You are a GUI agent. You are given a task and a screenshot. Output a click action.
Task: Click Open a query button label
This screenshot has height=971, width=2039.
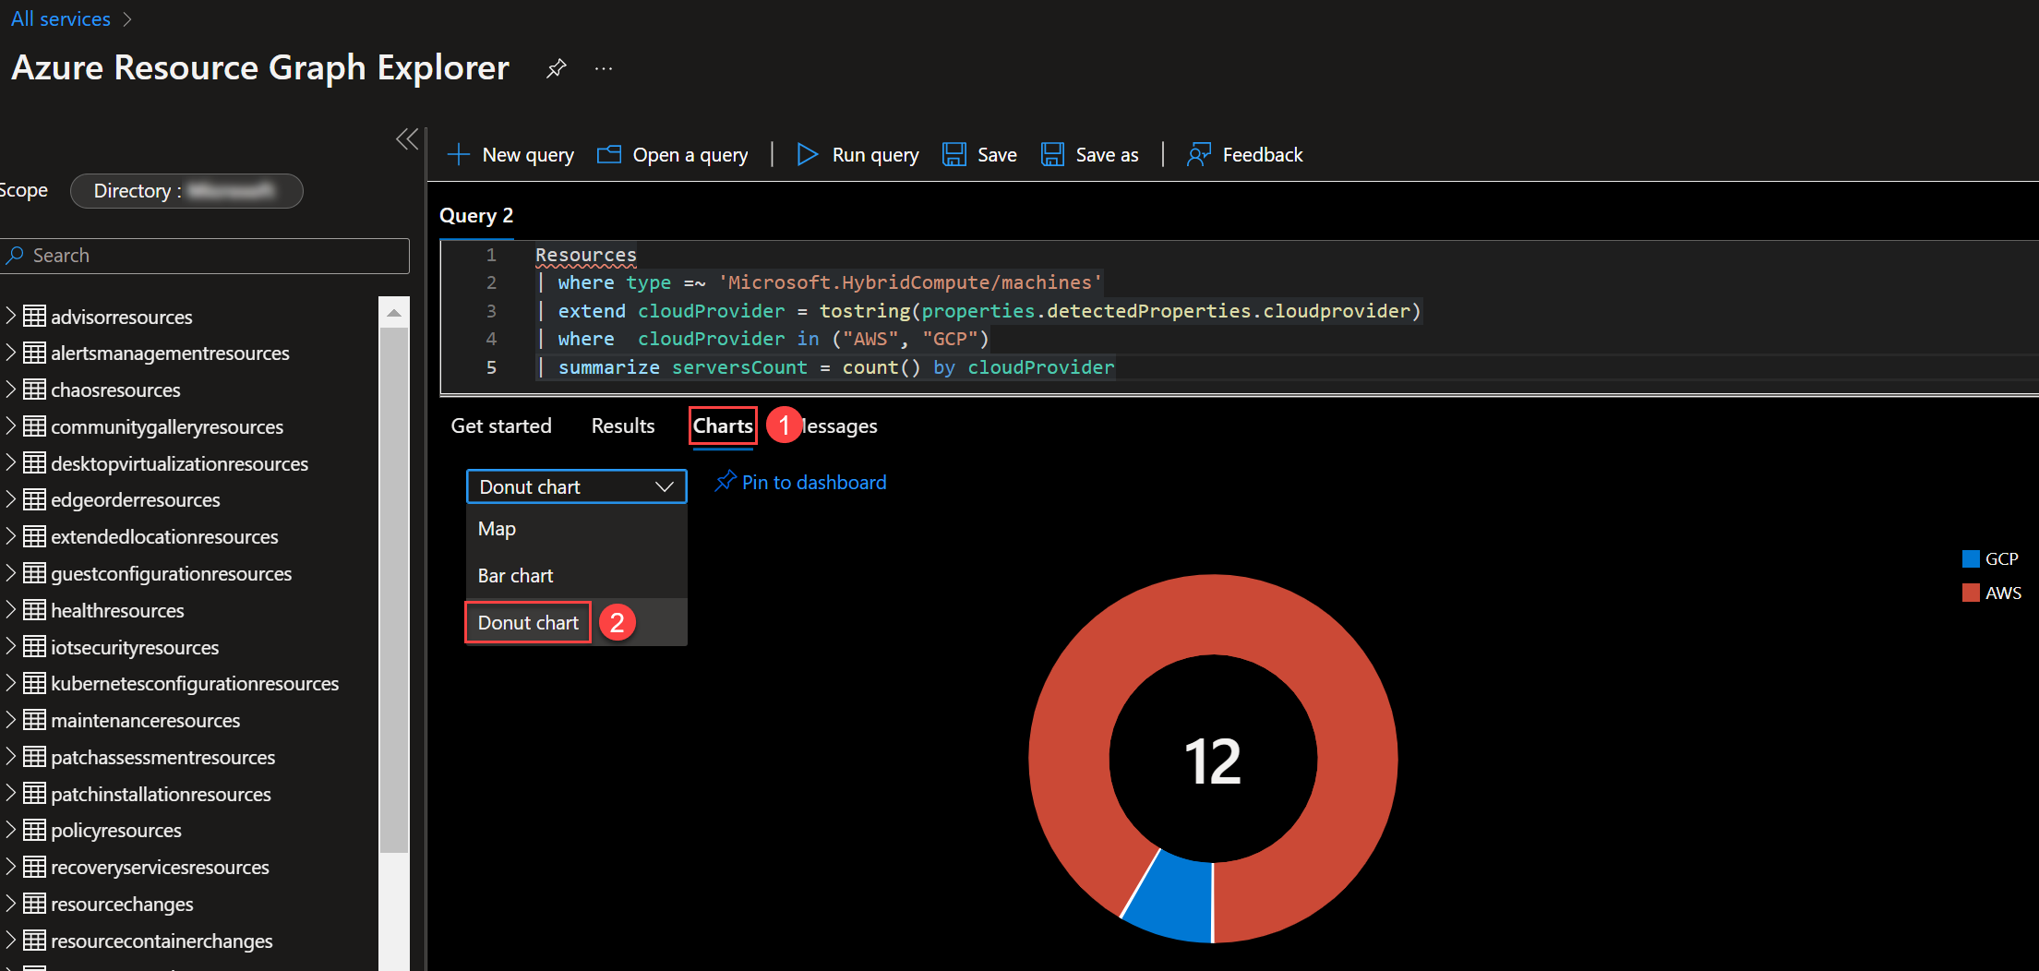click(690, 154)
